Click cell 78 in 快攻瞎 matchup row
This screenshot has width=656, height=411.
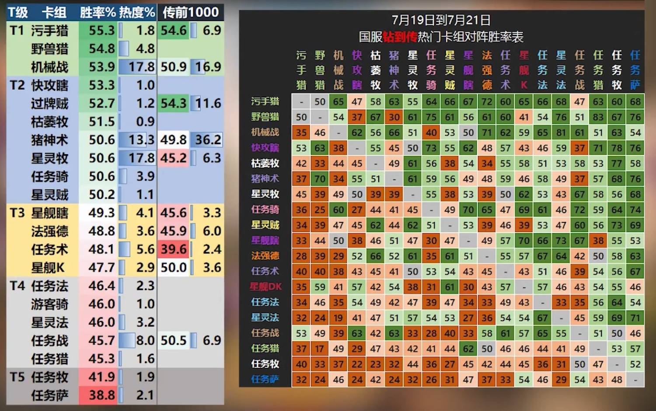tap(617, 148)
